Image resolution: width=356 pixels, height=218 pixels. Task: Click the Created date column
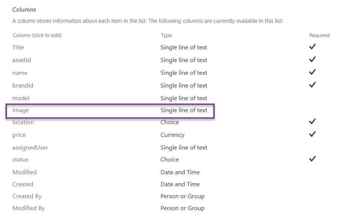click(23, 184)
